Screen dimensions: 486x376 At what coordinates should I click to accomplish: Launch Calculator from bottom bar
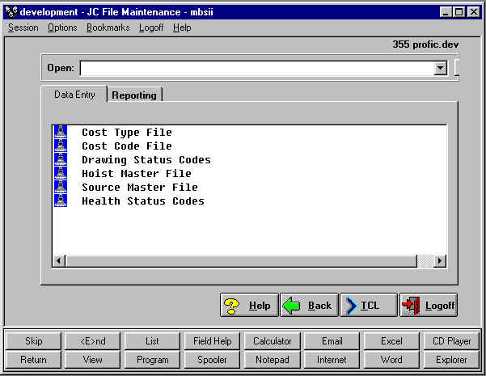point(273,341)
